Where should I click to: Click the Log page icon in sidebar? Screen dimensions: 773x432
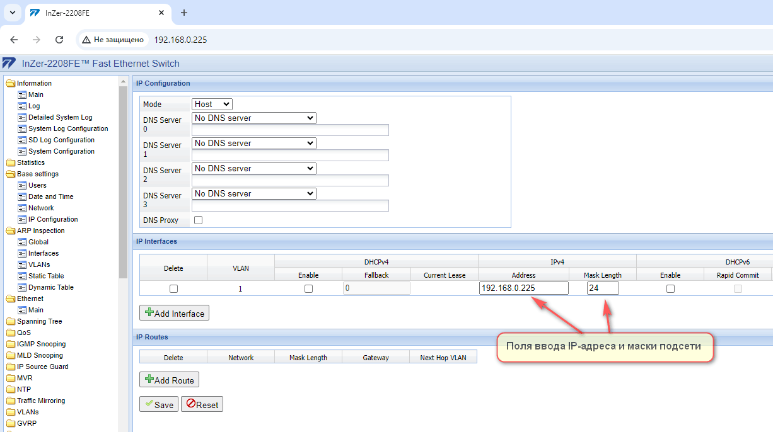[x=22, y=106]
